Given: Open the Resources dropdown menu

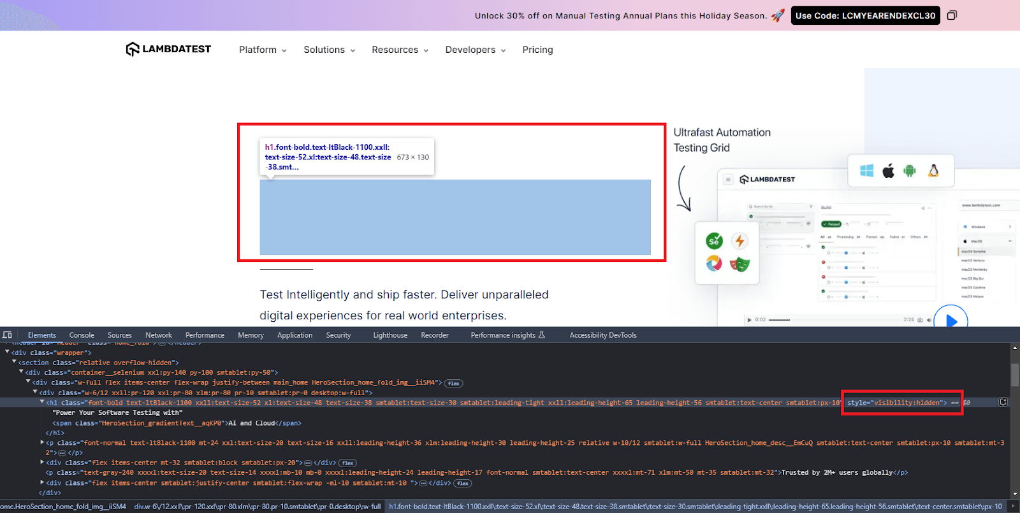Looking at the screenshot, I should 400,50.
